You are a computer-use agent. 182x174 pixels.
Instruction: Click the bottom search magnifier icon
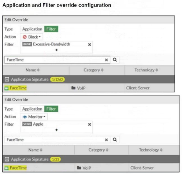pos(115,140)
